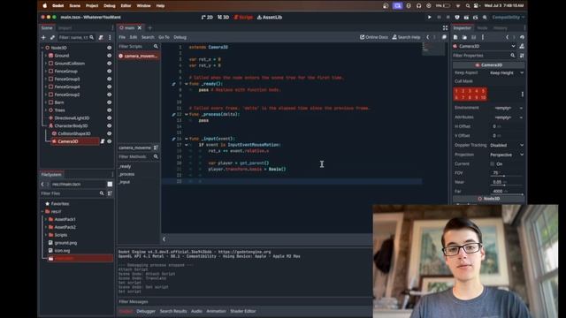
Task: Open documentation for the Camera3D object
Action: 522,46
